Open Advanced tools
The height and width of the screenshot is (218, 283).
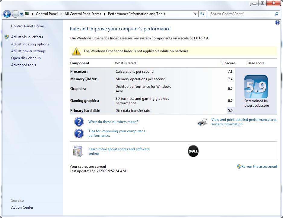pyautogui.click(x=24, y=65)
